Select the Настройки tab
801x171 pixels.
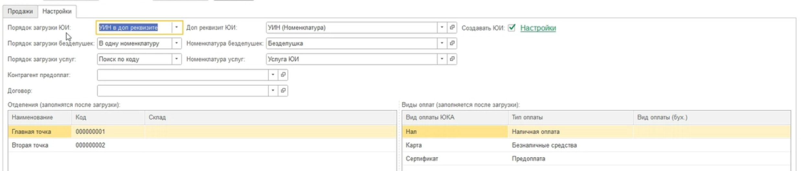tap(57, 11)
